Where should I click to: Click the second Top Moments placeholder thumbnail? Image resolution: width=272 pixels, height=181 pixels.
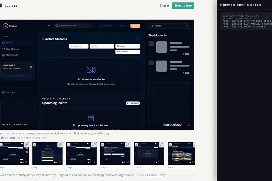pos(162,66)
